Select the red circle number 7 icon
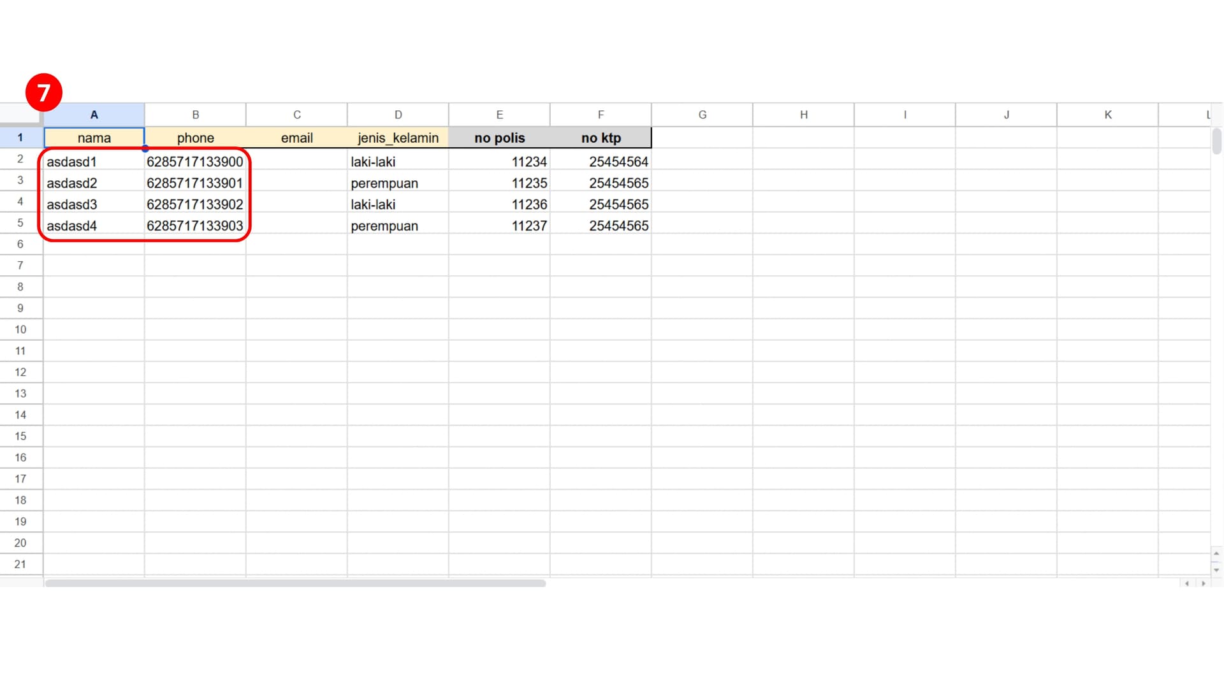This screenshot has width=1224, height=688. coord(42,92)
